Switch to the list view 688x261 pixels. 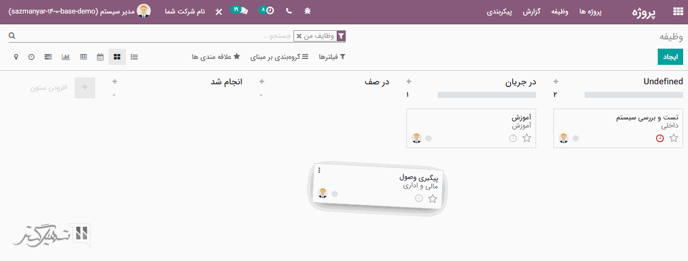[134, 57]
